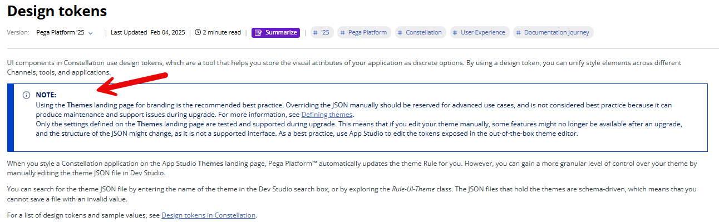The image size is (719, 222).
Task: Open Design tokens in Constellation link
Action: coord(208,215)
